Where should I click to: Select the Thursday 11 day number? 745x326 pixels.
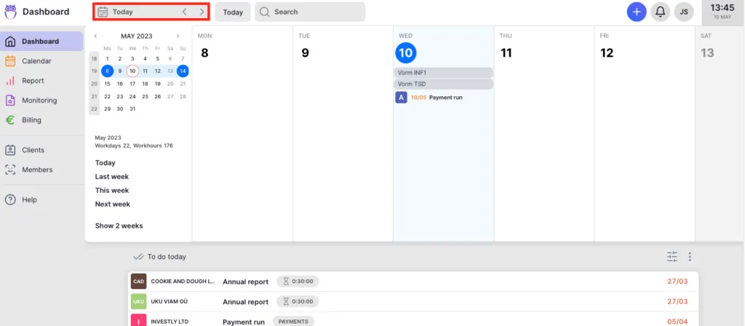(x=506, y=52)
